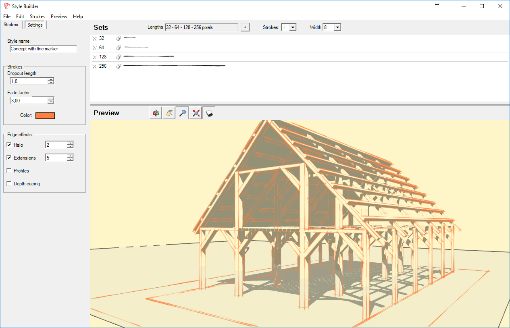Click the '128' length label in Sets list
Screen dimensions: 510x328
[x=103, y=57]
